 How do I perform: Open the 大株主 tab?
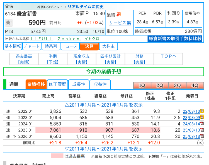[108, 46]
